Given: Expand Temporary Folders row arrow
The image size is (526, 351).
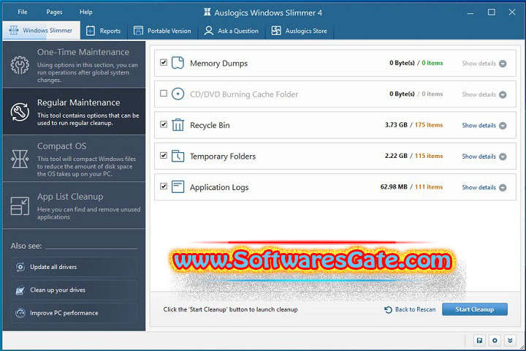Looking at the screenshot, I should tap(503, 157).
